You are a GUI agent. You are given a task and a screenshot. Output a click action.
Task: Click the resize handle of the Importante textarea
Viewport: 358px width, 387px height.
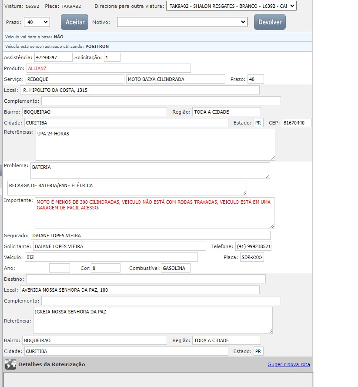coord(272,226)
